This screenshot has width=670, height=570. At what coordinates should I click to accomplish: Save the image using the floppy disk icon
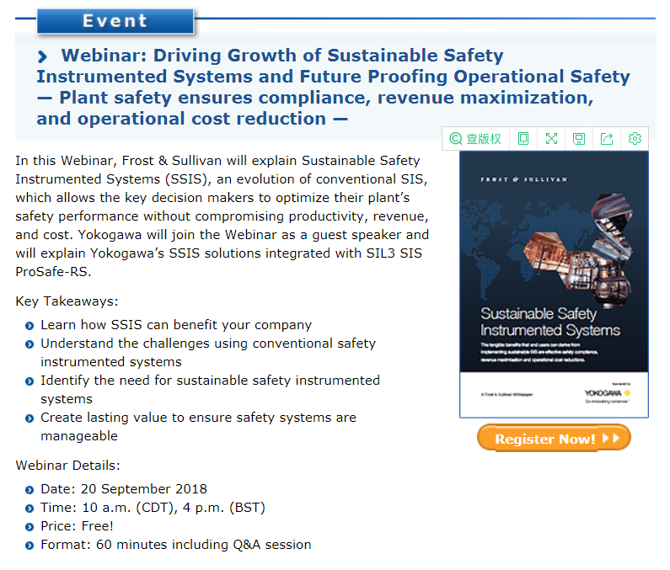[579, 139]
